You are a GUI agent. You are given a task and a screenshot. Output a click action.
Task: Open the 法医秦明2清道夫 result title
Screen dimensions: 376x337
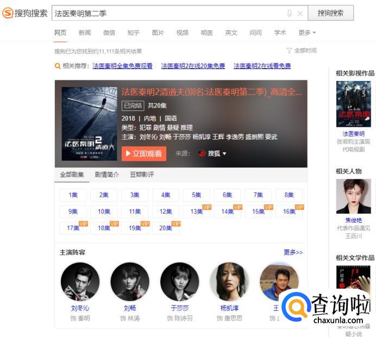click(212, 92)
